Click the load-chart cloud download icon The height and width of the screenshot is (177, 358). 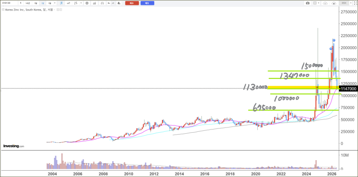tap(325, 3)
